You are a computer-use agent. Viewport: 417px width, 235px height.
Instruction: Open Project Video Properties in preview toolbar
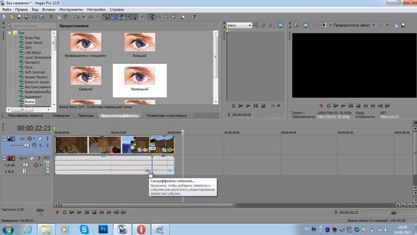(x=296, y=25)
